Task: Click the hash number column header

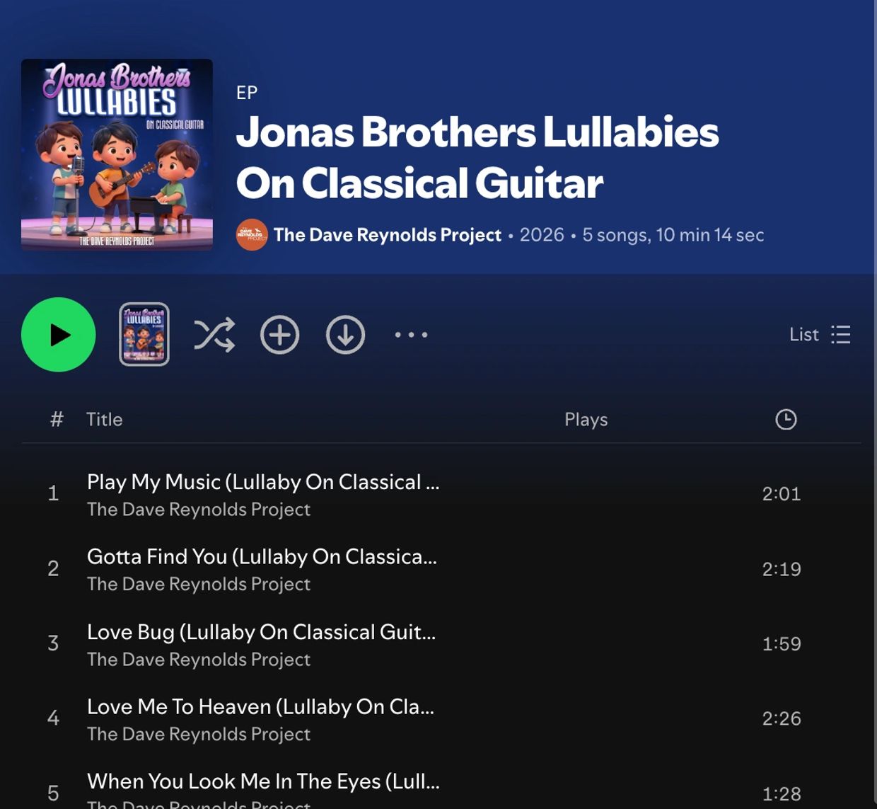Action: (x=57, y=420)
